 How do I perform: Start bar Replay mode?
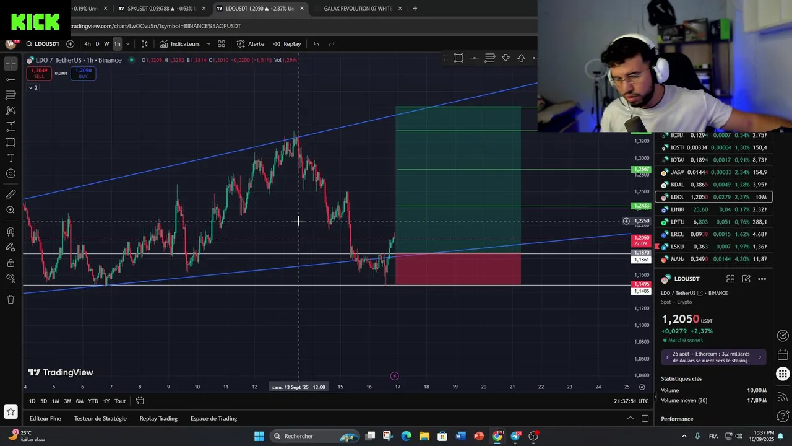pyautogui.click(x=287, y=44)
